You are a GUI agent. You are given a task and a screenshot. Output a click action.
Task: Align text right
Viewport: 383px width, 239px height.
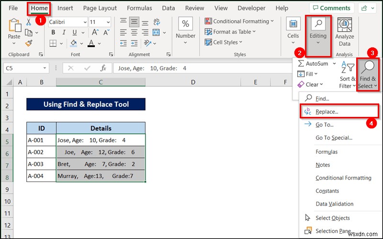[145, 32]
